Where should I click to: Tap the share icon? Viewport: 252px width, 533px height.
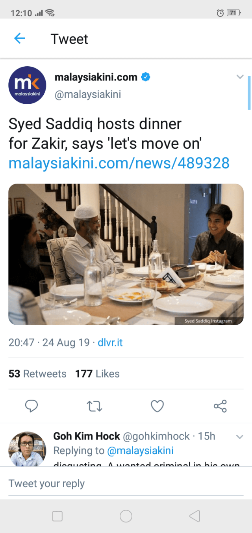[220, 406]
